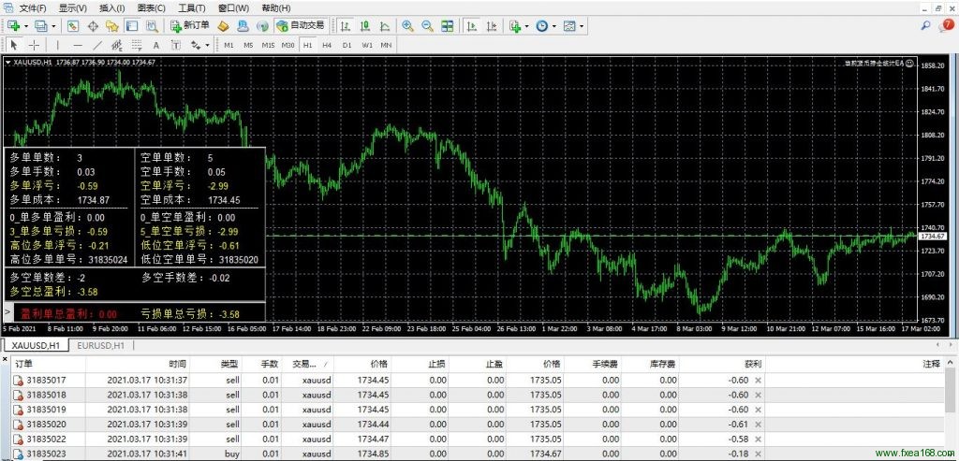Switch to the EURUSD,H1 chart tab
The width and height of the screenshot is (959, 461).
tap(98, 346)
